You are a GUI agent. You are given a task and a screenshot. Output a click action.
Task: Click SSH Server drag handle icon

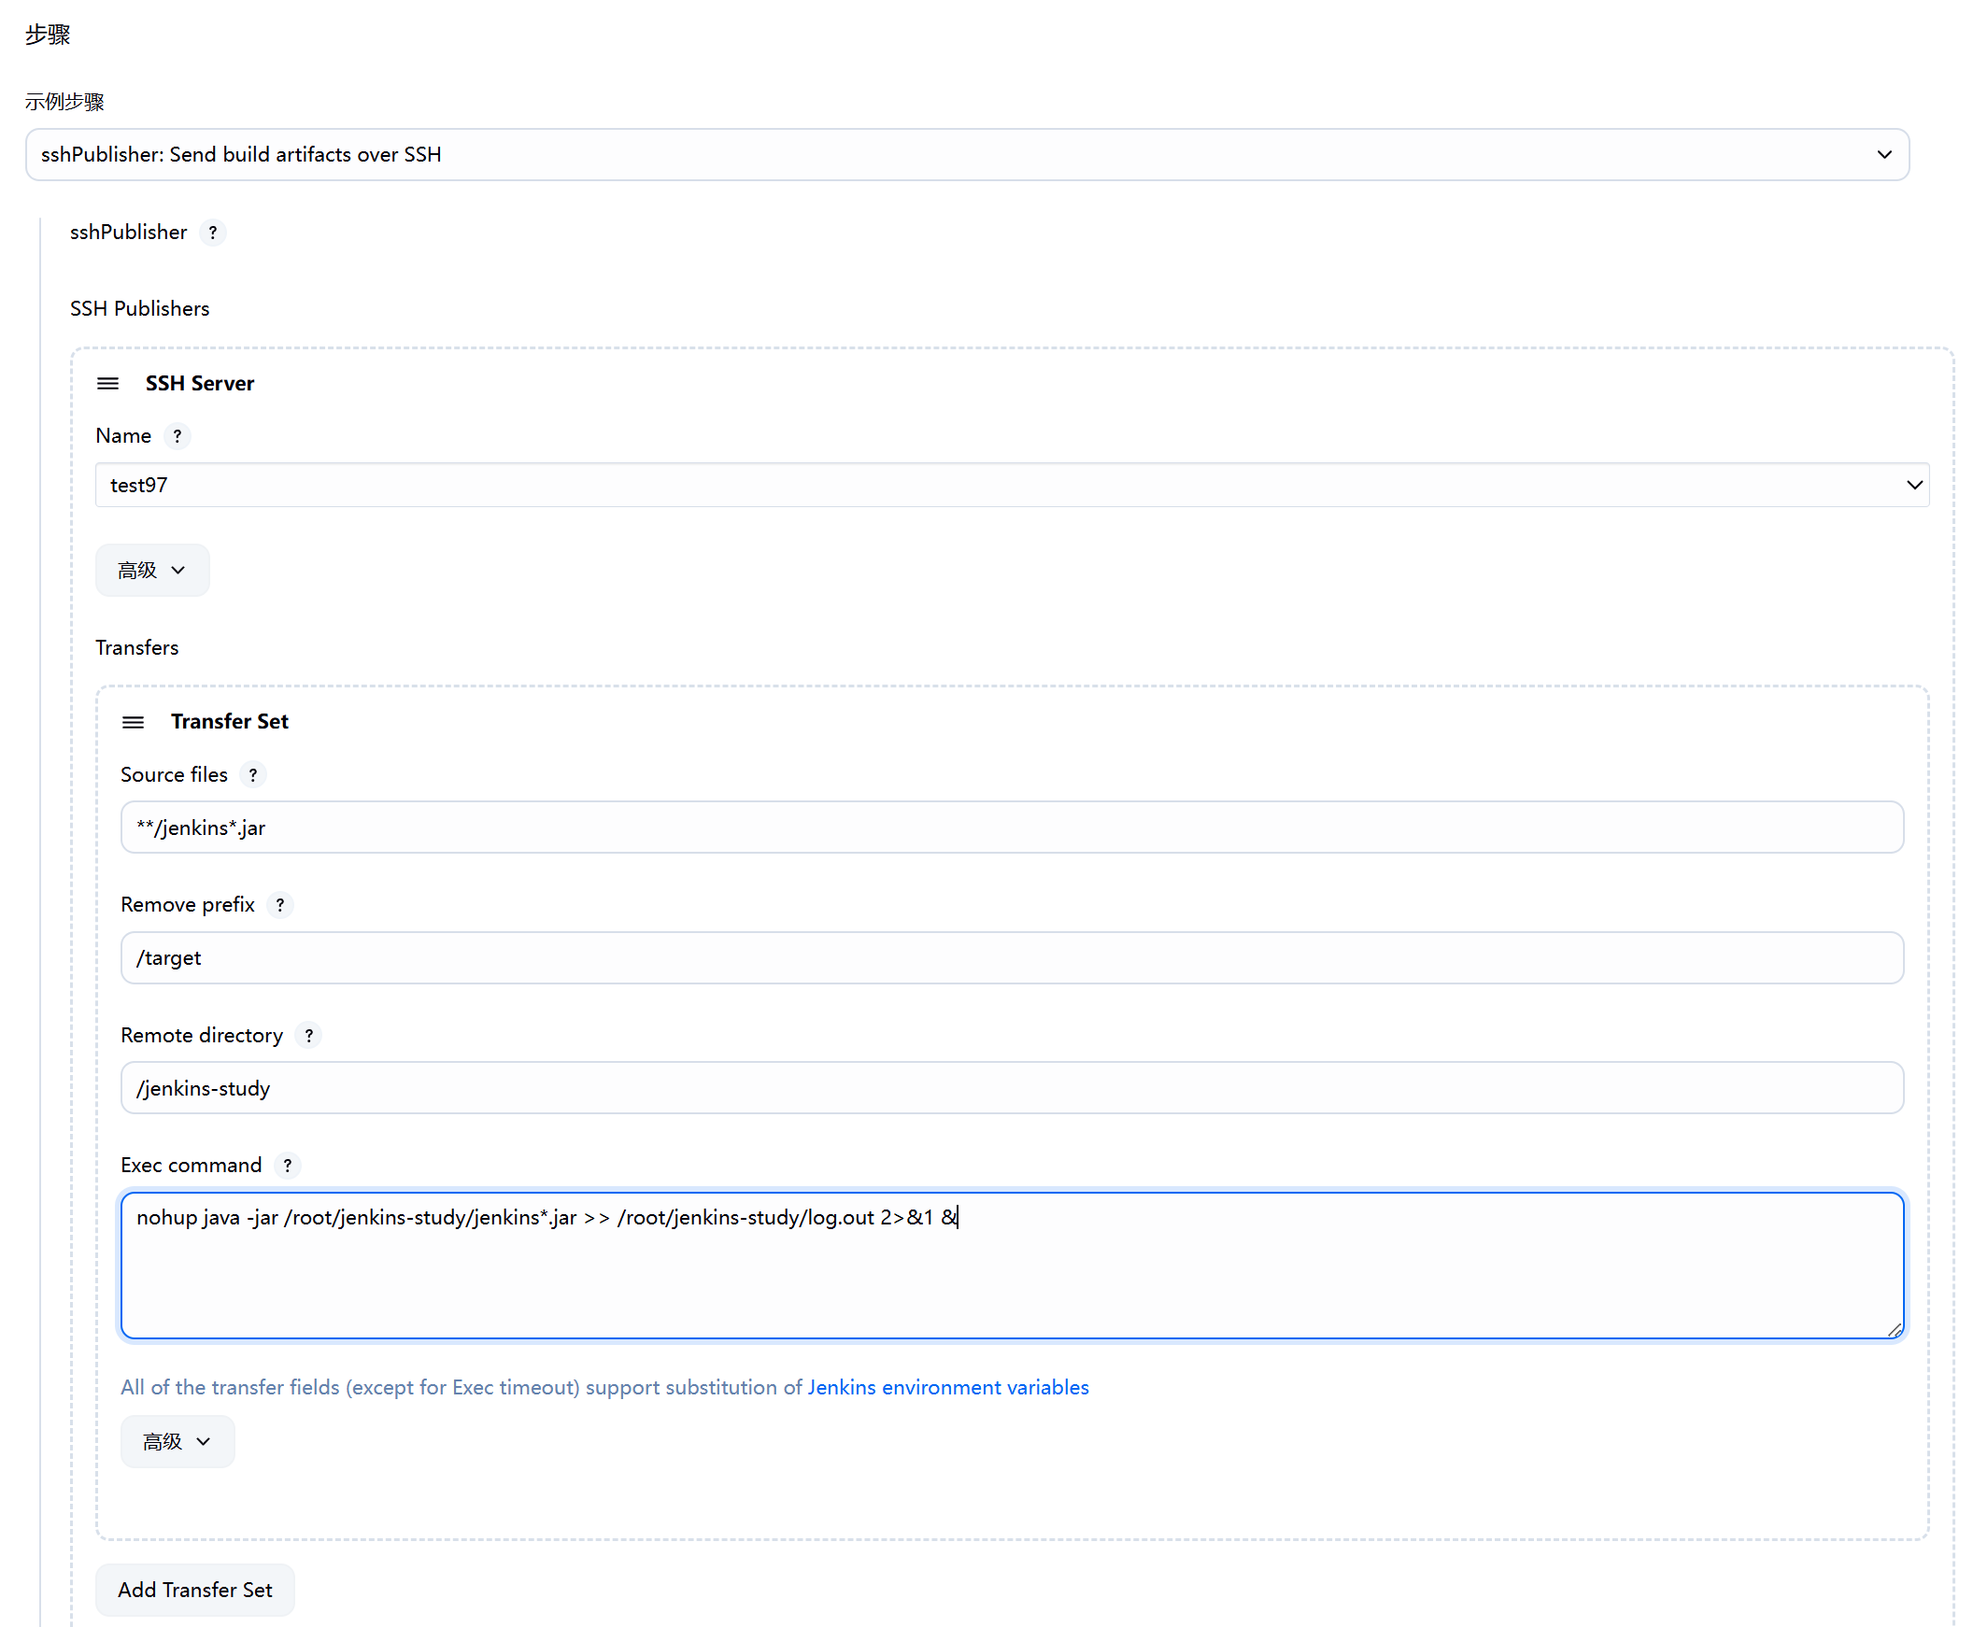point(107,383)
